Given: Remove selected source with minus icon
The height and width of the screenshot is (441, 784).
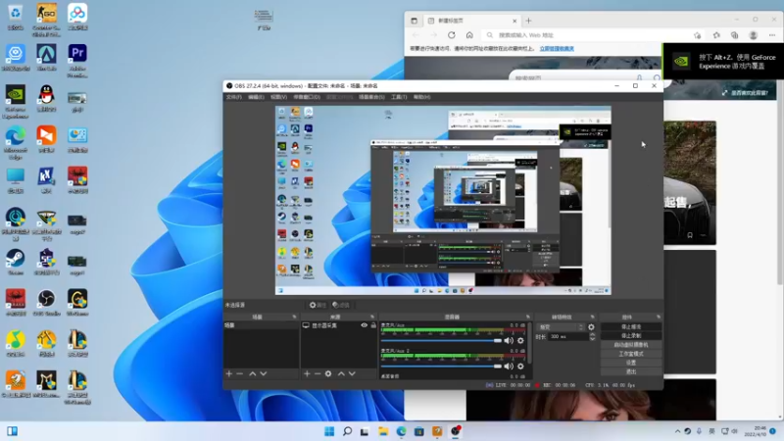Looking at the screenshot, I should coord(318,373).
